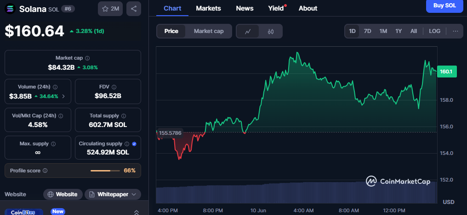Switch to candlestick chart icon
This screenshot has width=467, height=215.
(270, 32)
